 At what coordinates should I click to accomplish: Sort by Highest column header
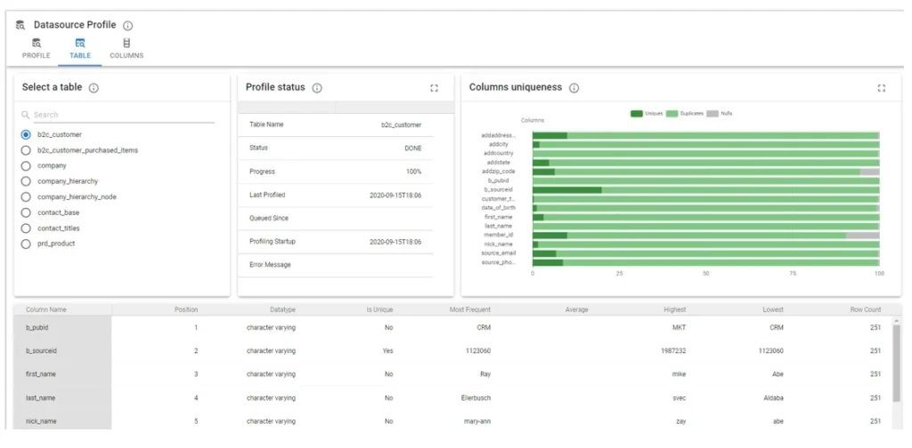675,310
